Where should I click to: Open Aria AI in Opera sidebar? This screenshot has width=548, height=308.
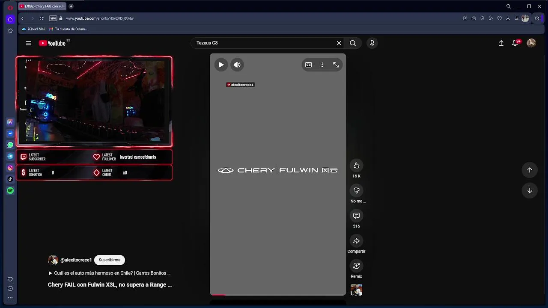coord(10,122)
